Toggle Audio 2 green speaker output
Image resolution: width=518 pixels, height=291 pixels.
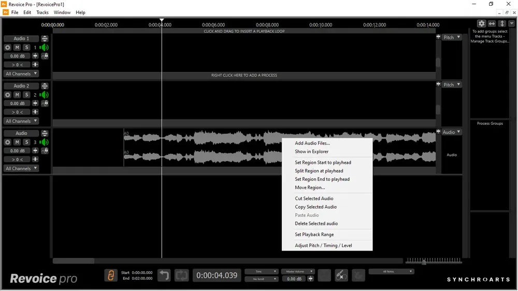[x=44, y=95]
